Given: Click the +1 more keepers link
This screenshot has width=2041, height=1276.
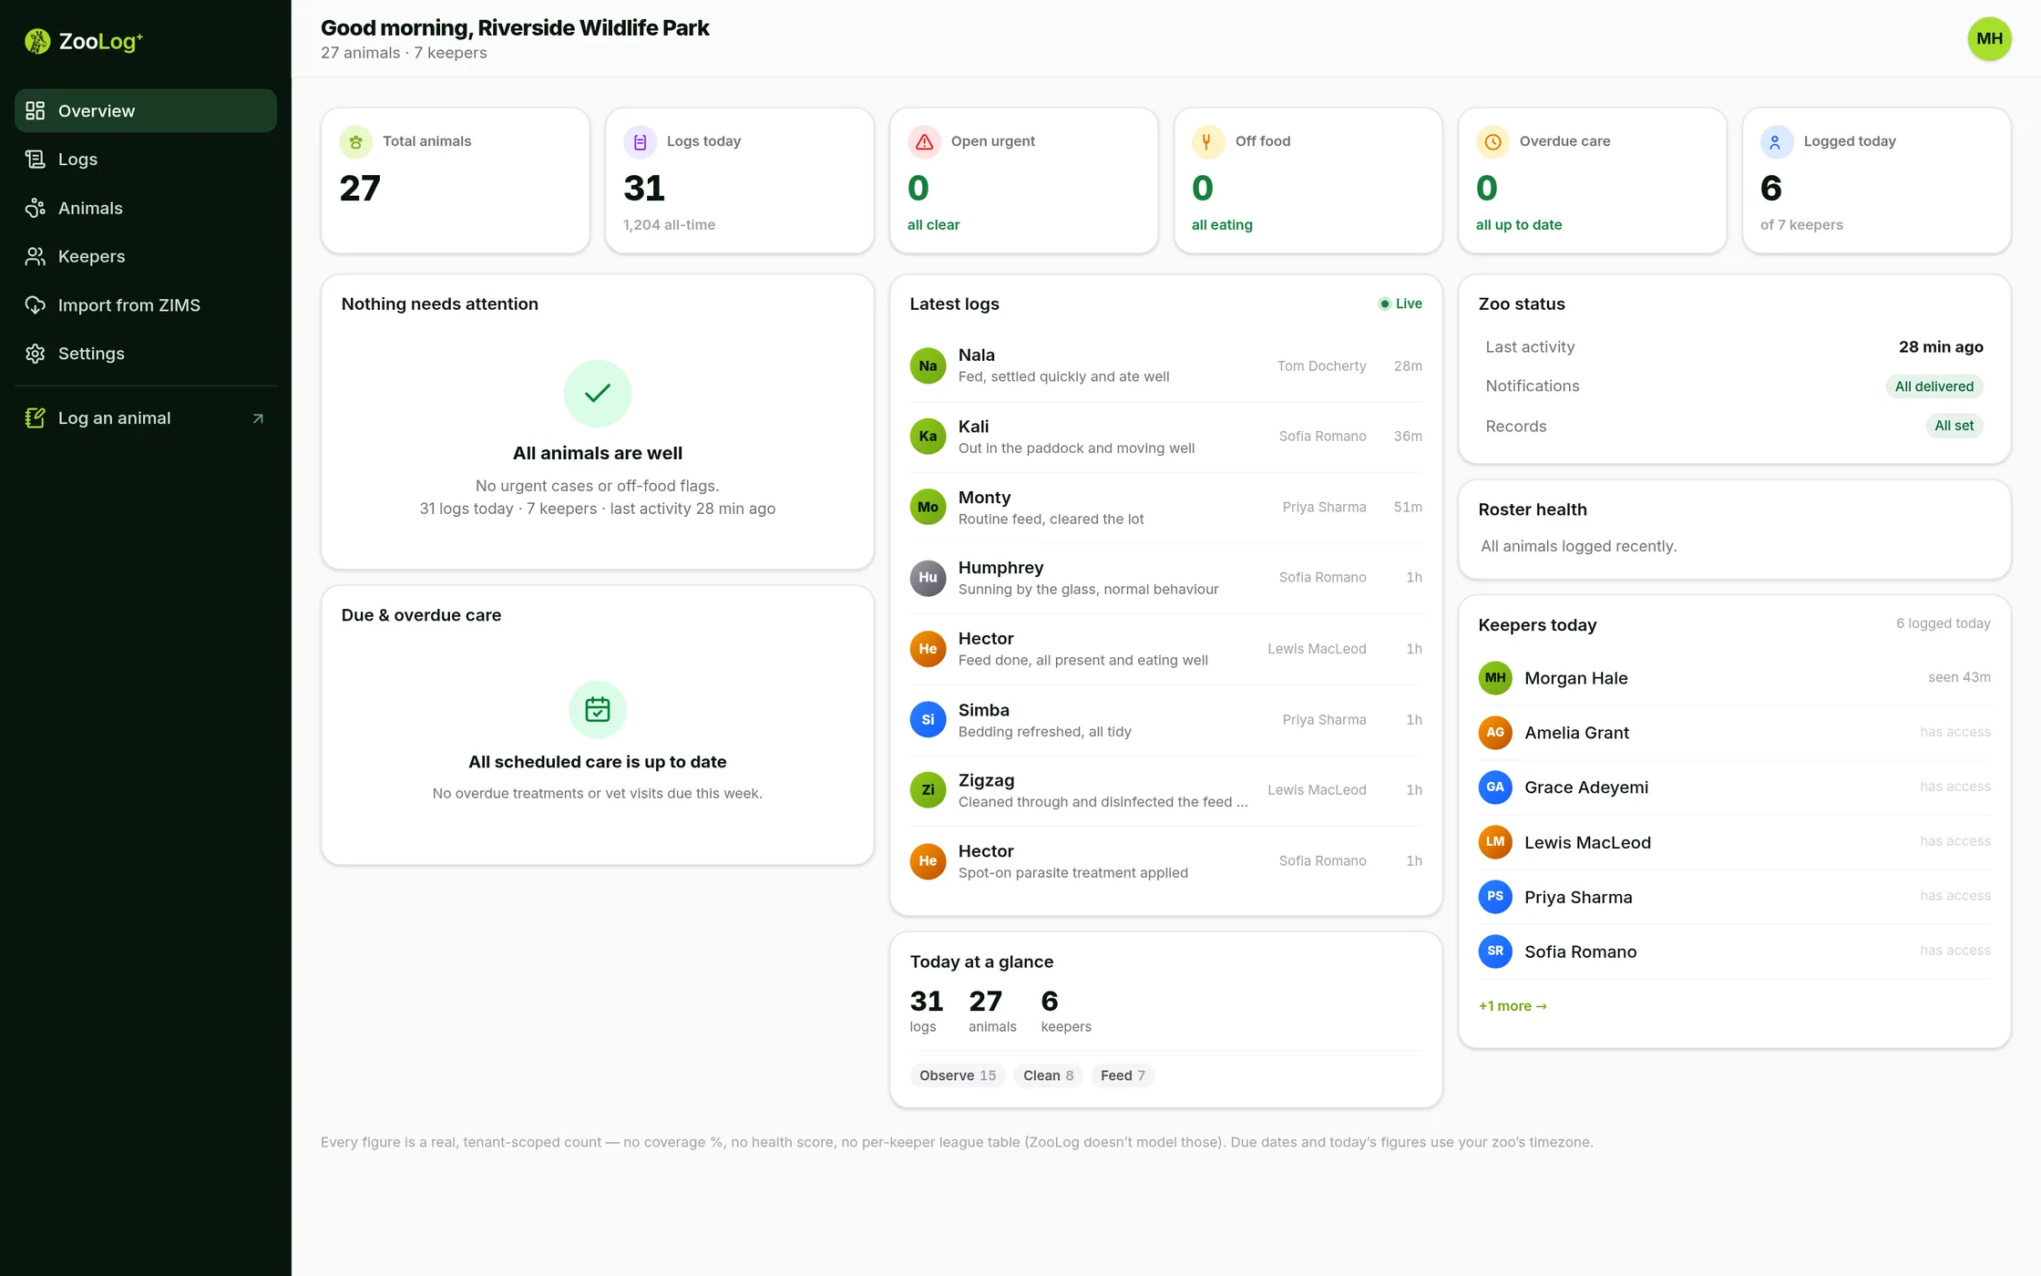Looking at the screenshot, I should pos(1513,1006).
